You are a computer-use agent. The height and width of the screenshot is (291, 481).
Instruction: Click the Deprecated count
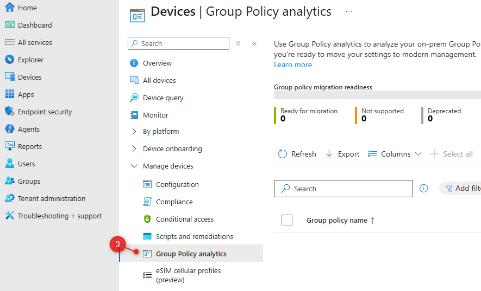pos(430,119)
